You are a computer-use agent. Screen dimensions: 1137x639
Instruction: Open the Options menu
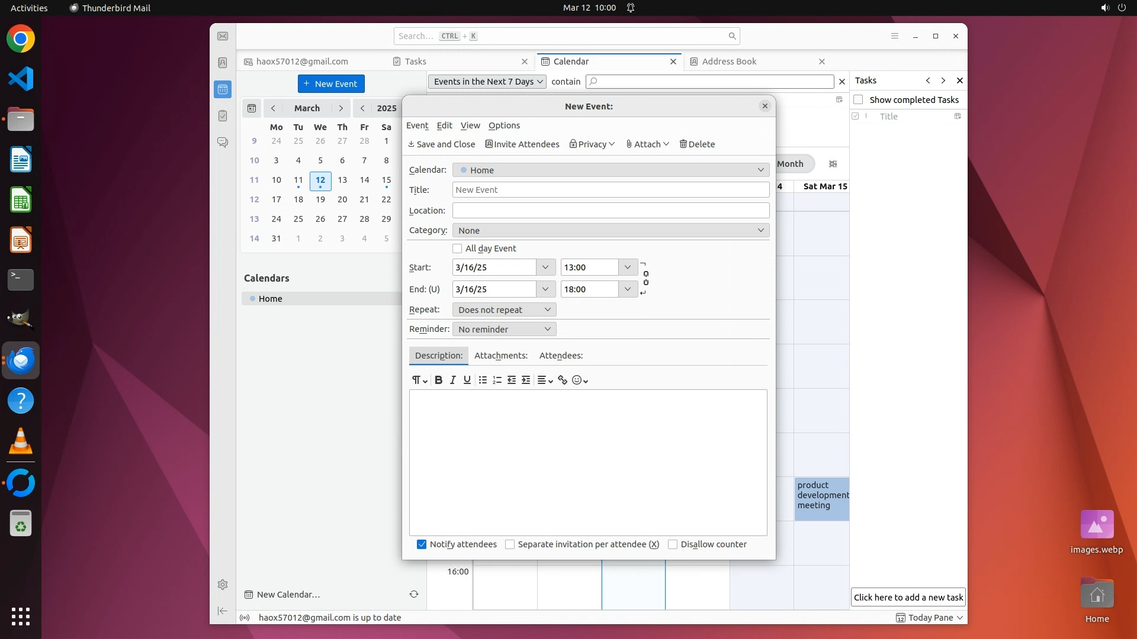tap(504, 125)
